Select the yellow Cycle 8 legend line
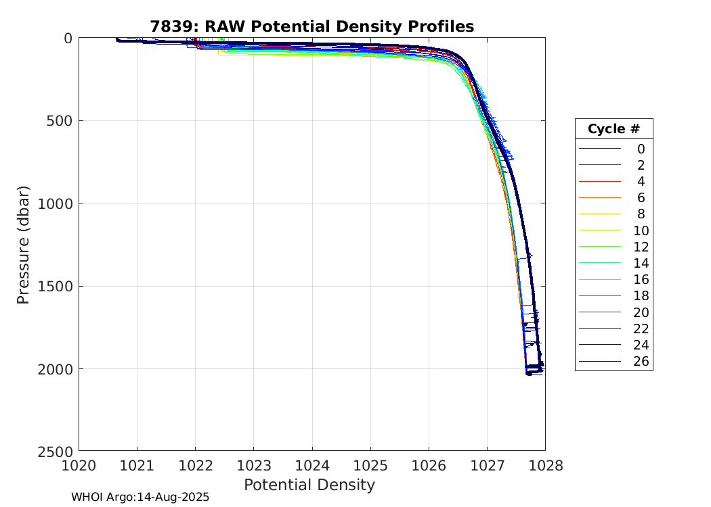 tap(601, 214)
